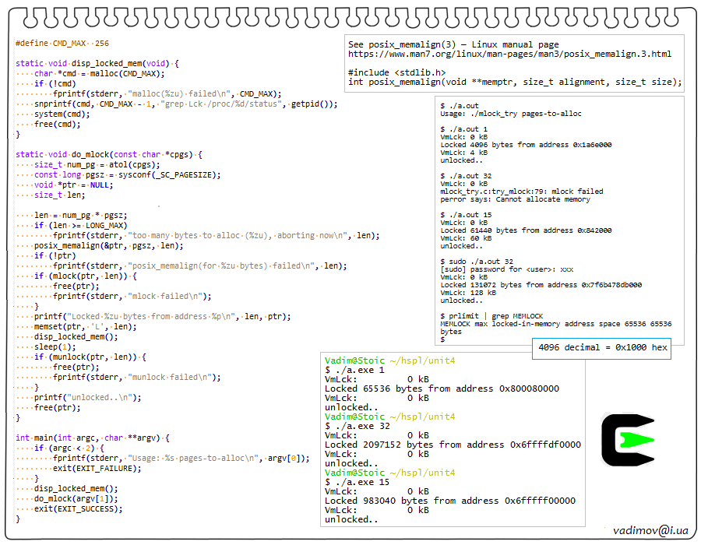Select the 'exit(EXIT_SUCCESS);' line
This screenshot has width=701, height=545.
[x=78, y=509]
